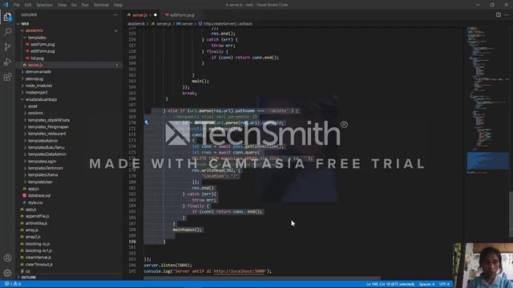Click akademik in the breadcrumb path
This screenshot has width=513, height=288.
pos(136,24)
